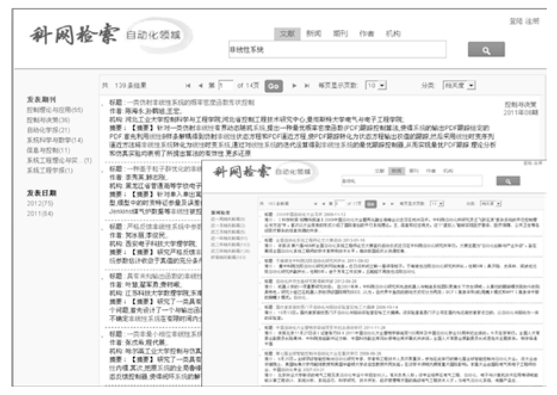Click the magnifier search button in the overlay window

coord(508,180)
